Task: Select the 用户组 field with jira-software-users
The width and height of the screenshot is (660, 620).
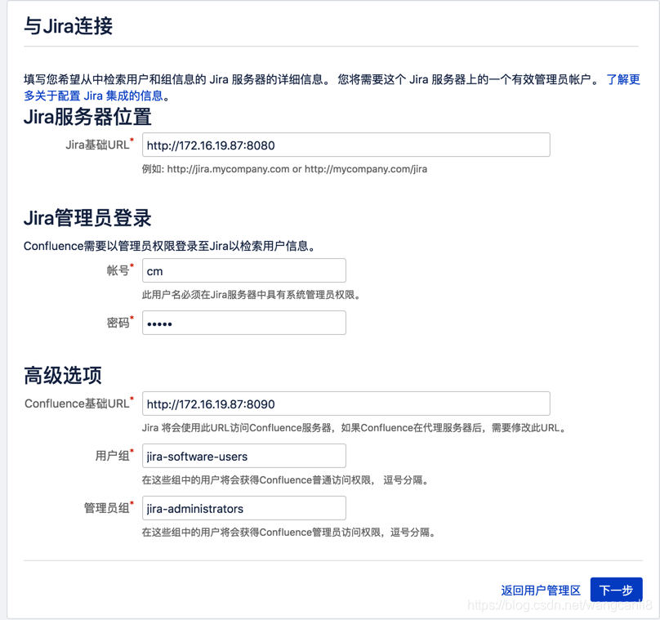Action: click(244, 456)
